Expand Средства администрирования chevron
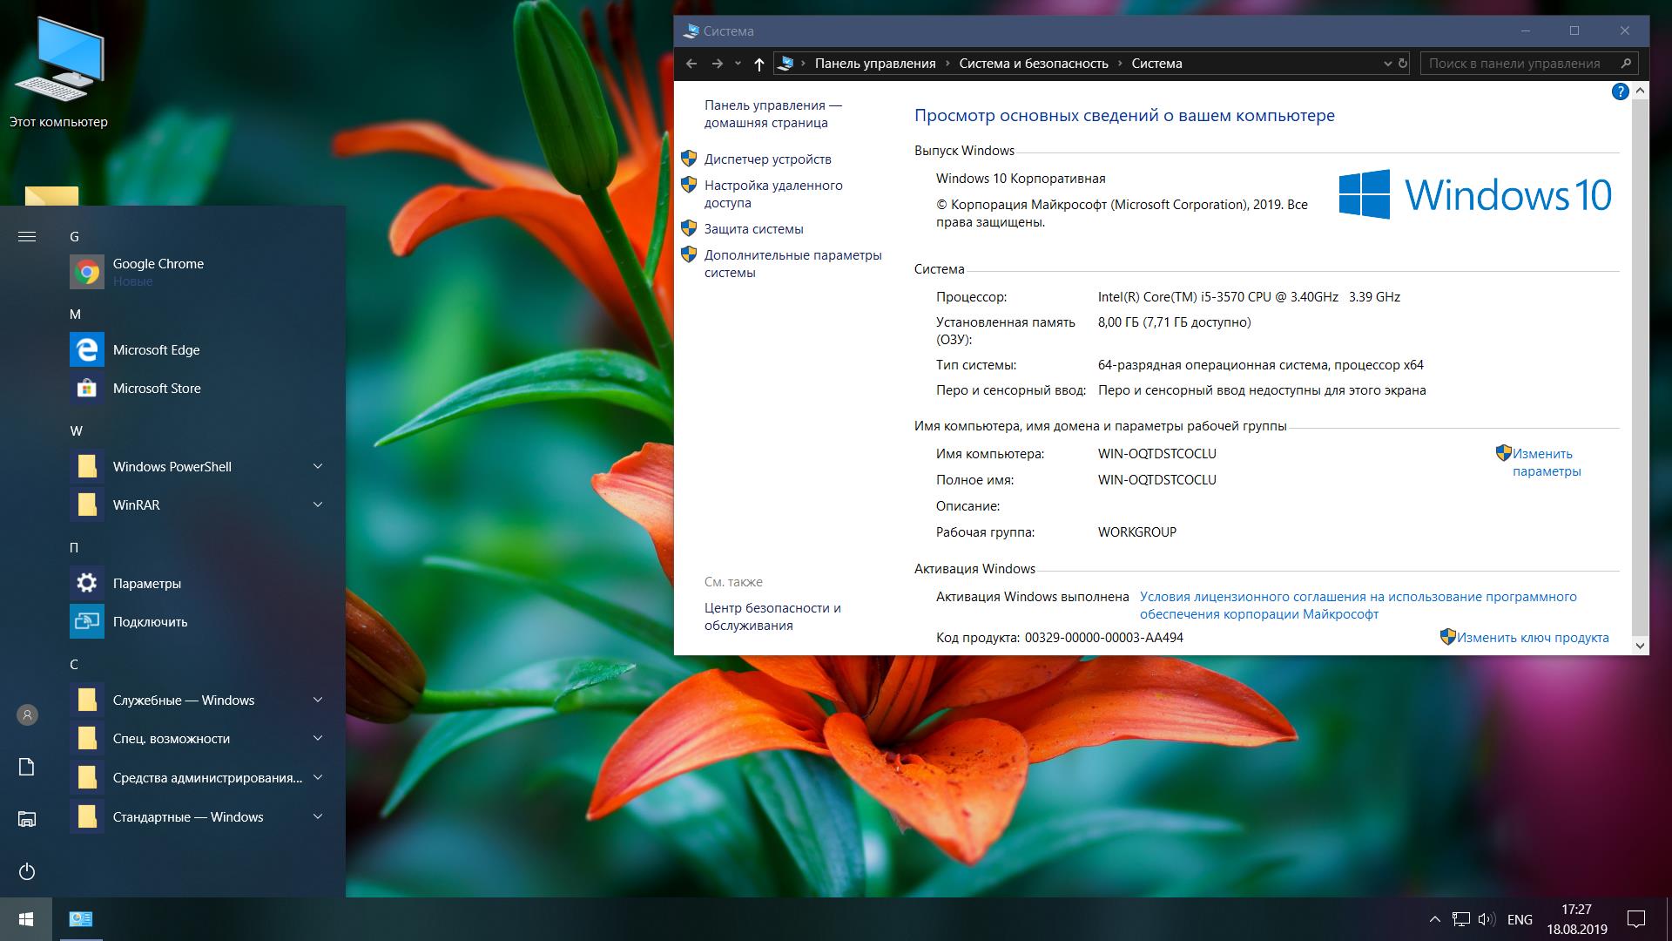The image size is (1672, 941). [318, 777]
